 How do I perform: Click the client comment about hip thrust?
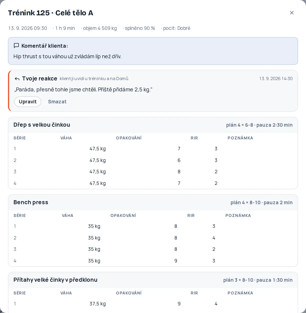(x=67, y=56)
